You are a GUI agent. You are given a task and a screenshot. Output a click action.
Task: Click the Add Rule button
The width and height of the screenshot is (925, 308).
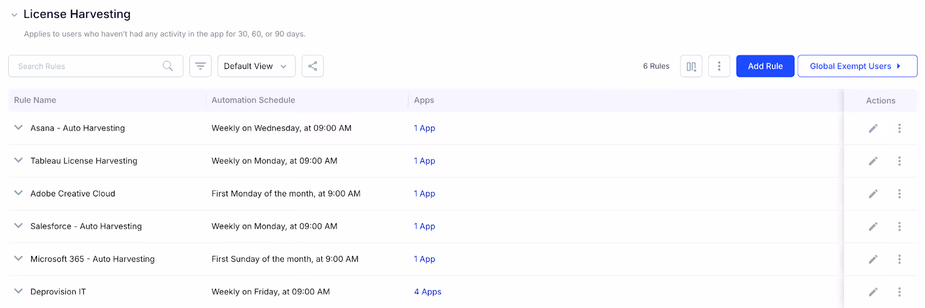(x=765, y=66)
